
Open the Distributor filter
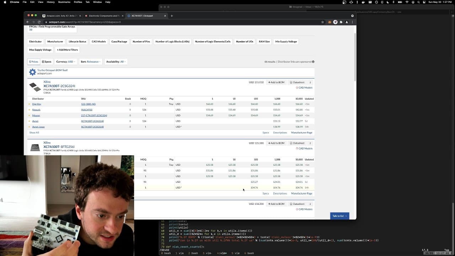[36, 42]
